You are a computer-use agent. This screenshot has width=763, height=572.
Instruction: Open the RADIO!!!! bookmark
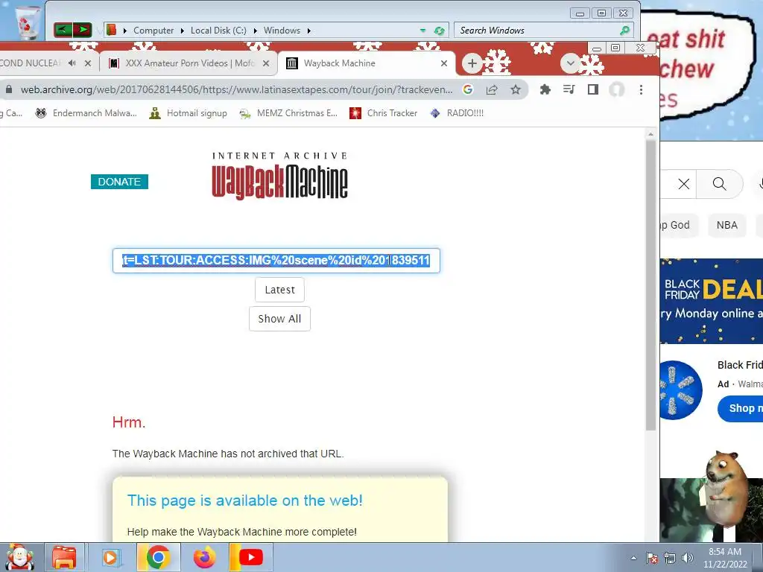[457, 113]
